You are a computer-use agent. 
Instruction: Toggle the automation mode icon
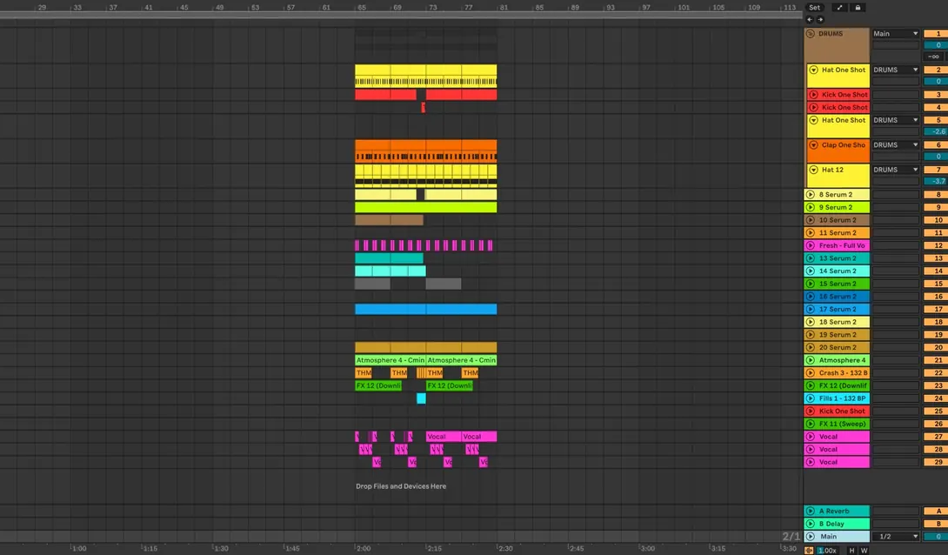pyautogui.click(x=839, y=8)
